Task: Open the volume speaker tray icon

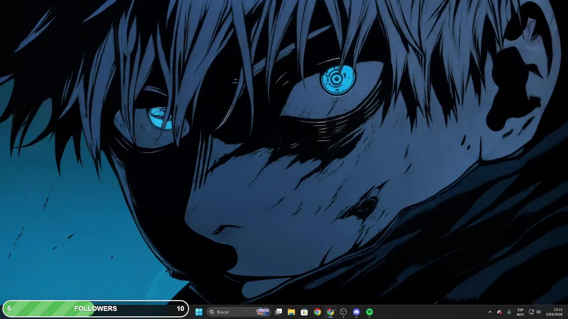Action: (538, 312)
